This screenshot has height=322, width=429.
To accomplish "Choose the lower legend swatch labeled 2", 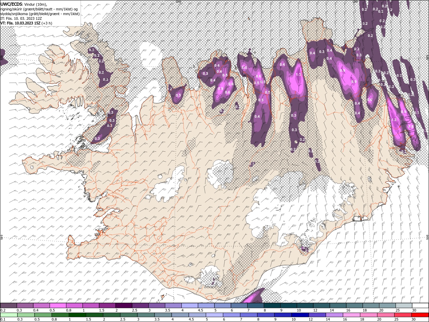I will click(111, 315).
